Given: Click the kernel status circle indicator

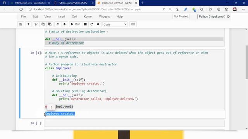Looking at the screenshot, I should pyautogui.click(x=228, y=17).
